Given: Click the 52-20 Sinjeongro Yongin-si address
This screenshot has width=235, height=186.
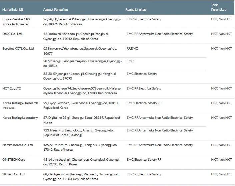Looking at the screenshot, I should coord(80,76).
